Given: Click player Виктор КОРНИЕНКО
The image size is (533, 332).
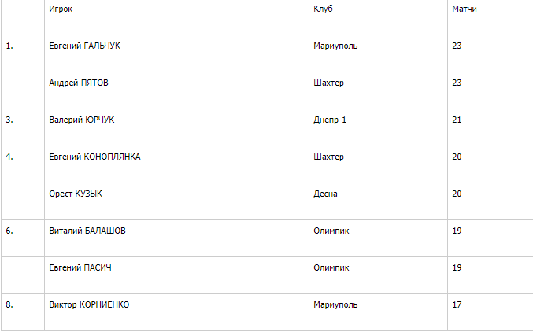Looking at the screenshot, I should (x=89, y=304).
